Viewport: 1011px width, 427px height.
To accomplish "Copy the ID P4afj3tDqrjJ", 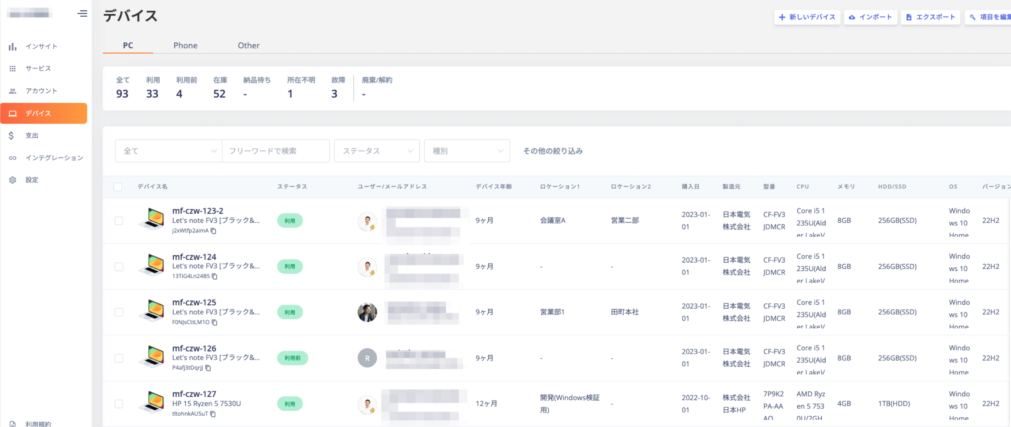I will [x=208, y=368].
